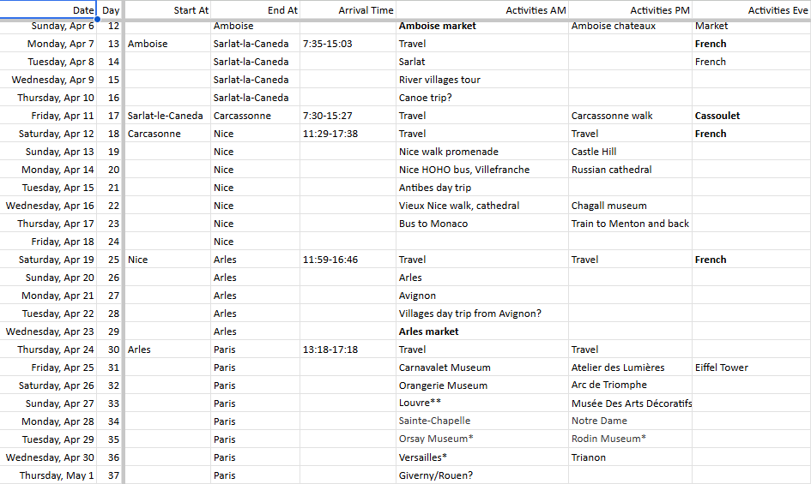Screen dimensions: 811x484
Task: Click the Activities Eve column header
Action: (x=752, y=9)
